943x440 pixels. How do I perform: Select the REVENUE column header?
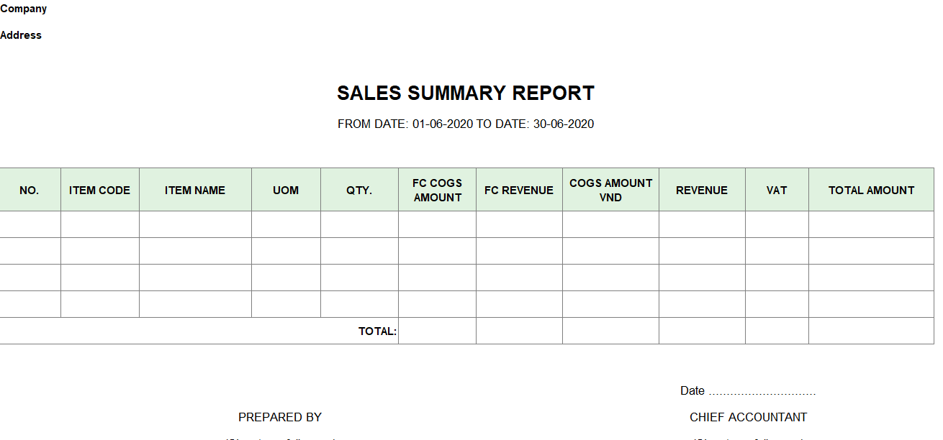point(702,190)
